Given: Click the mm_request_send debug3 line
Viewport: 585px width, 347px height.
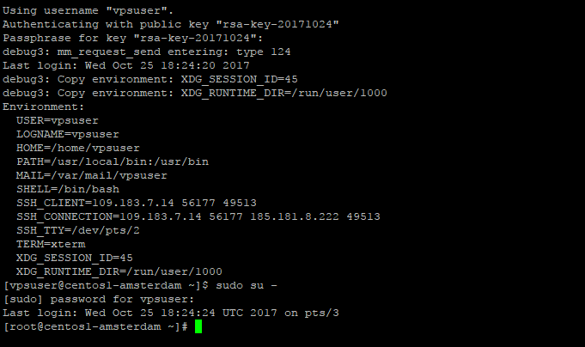Looking at the screenshot, I should [x=147, y=52].
